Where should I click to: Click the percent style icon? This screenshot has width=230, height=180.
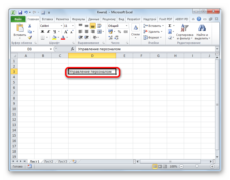pos(119,32)
